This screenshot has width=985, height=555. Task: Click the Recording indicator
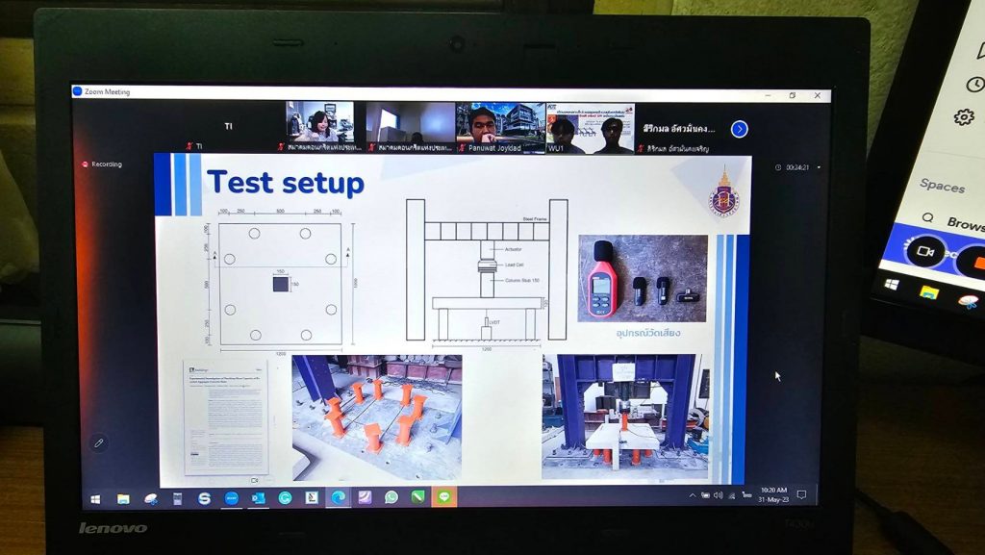(x=103, y=164)
